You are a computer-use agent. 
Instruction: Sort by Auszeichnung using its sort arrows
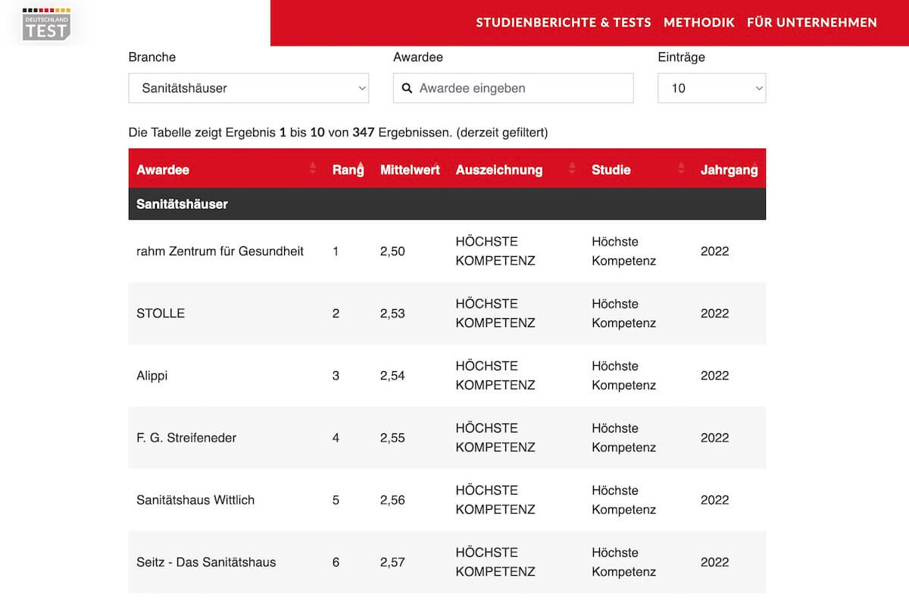[x=572, y=168]
